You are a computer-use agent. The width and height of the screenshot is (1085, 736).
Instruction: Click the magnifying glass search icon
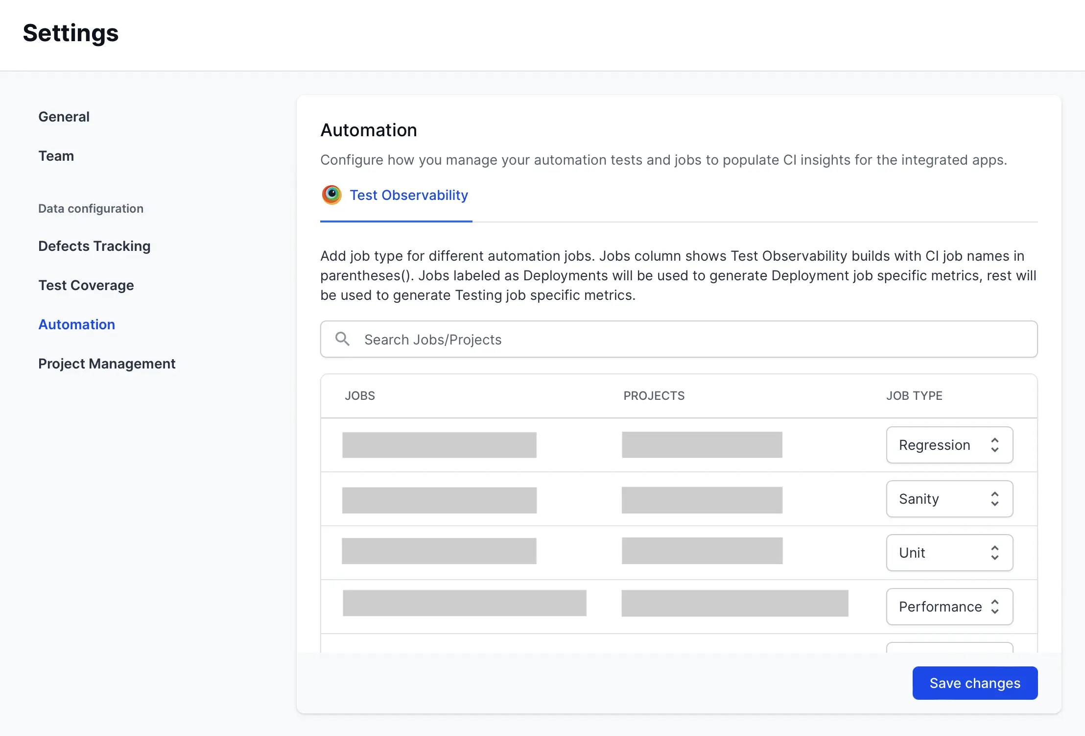point(342,339)
